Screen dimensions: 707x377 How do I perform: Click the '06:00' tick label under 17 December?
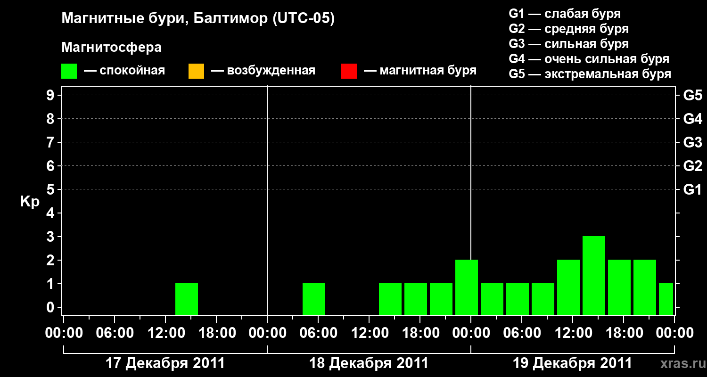coord(115,333)
